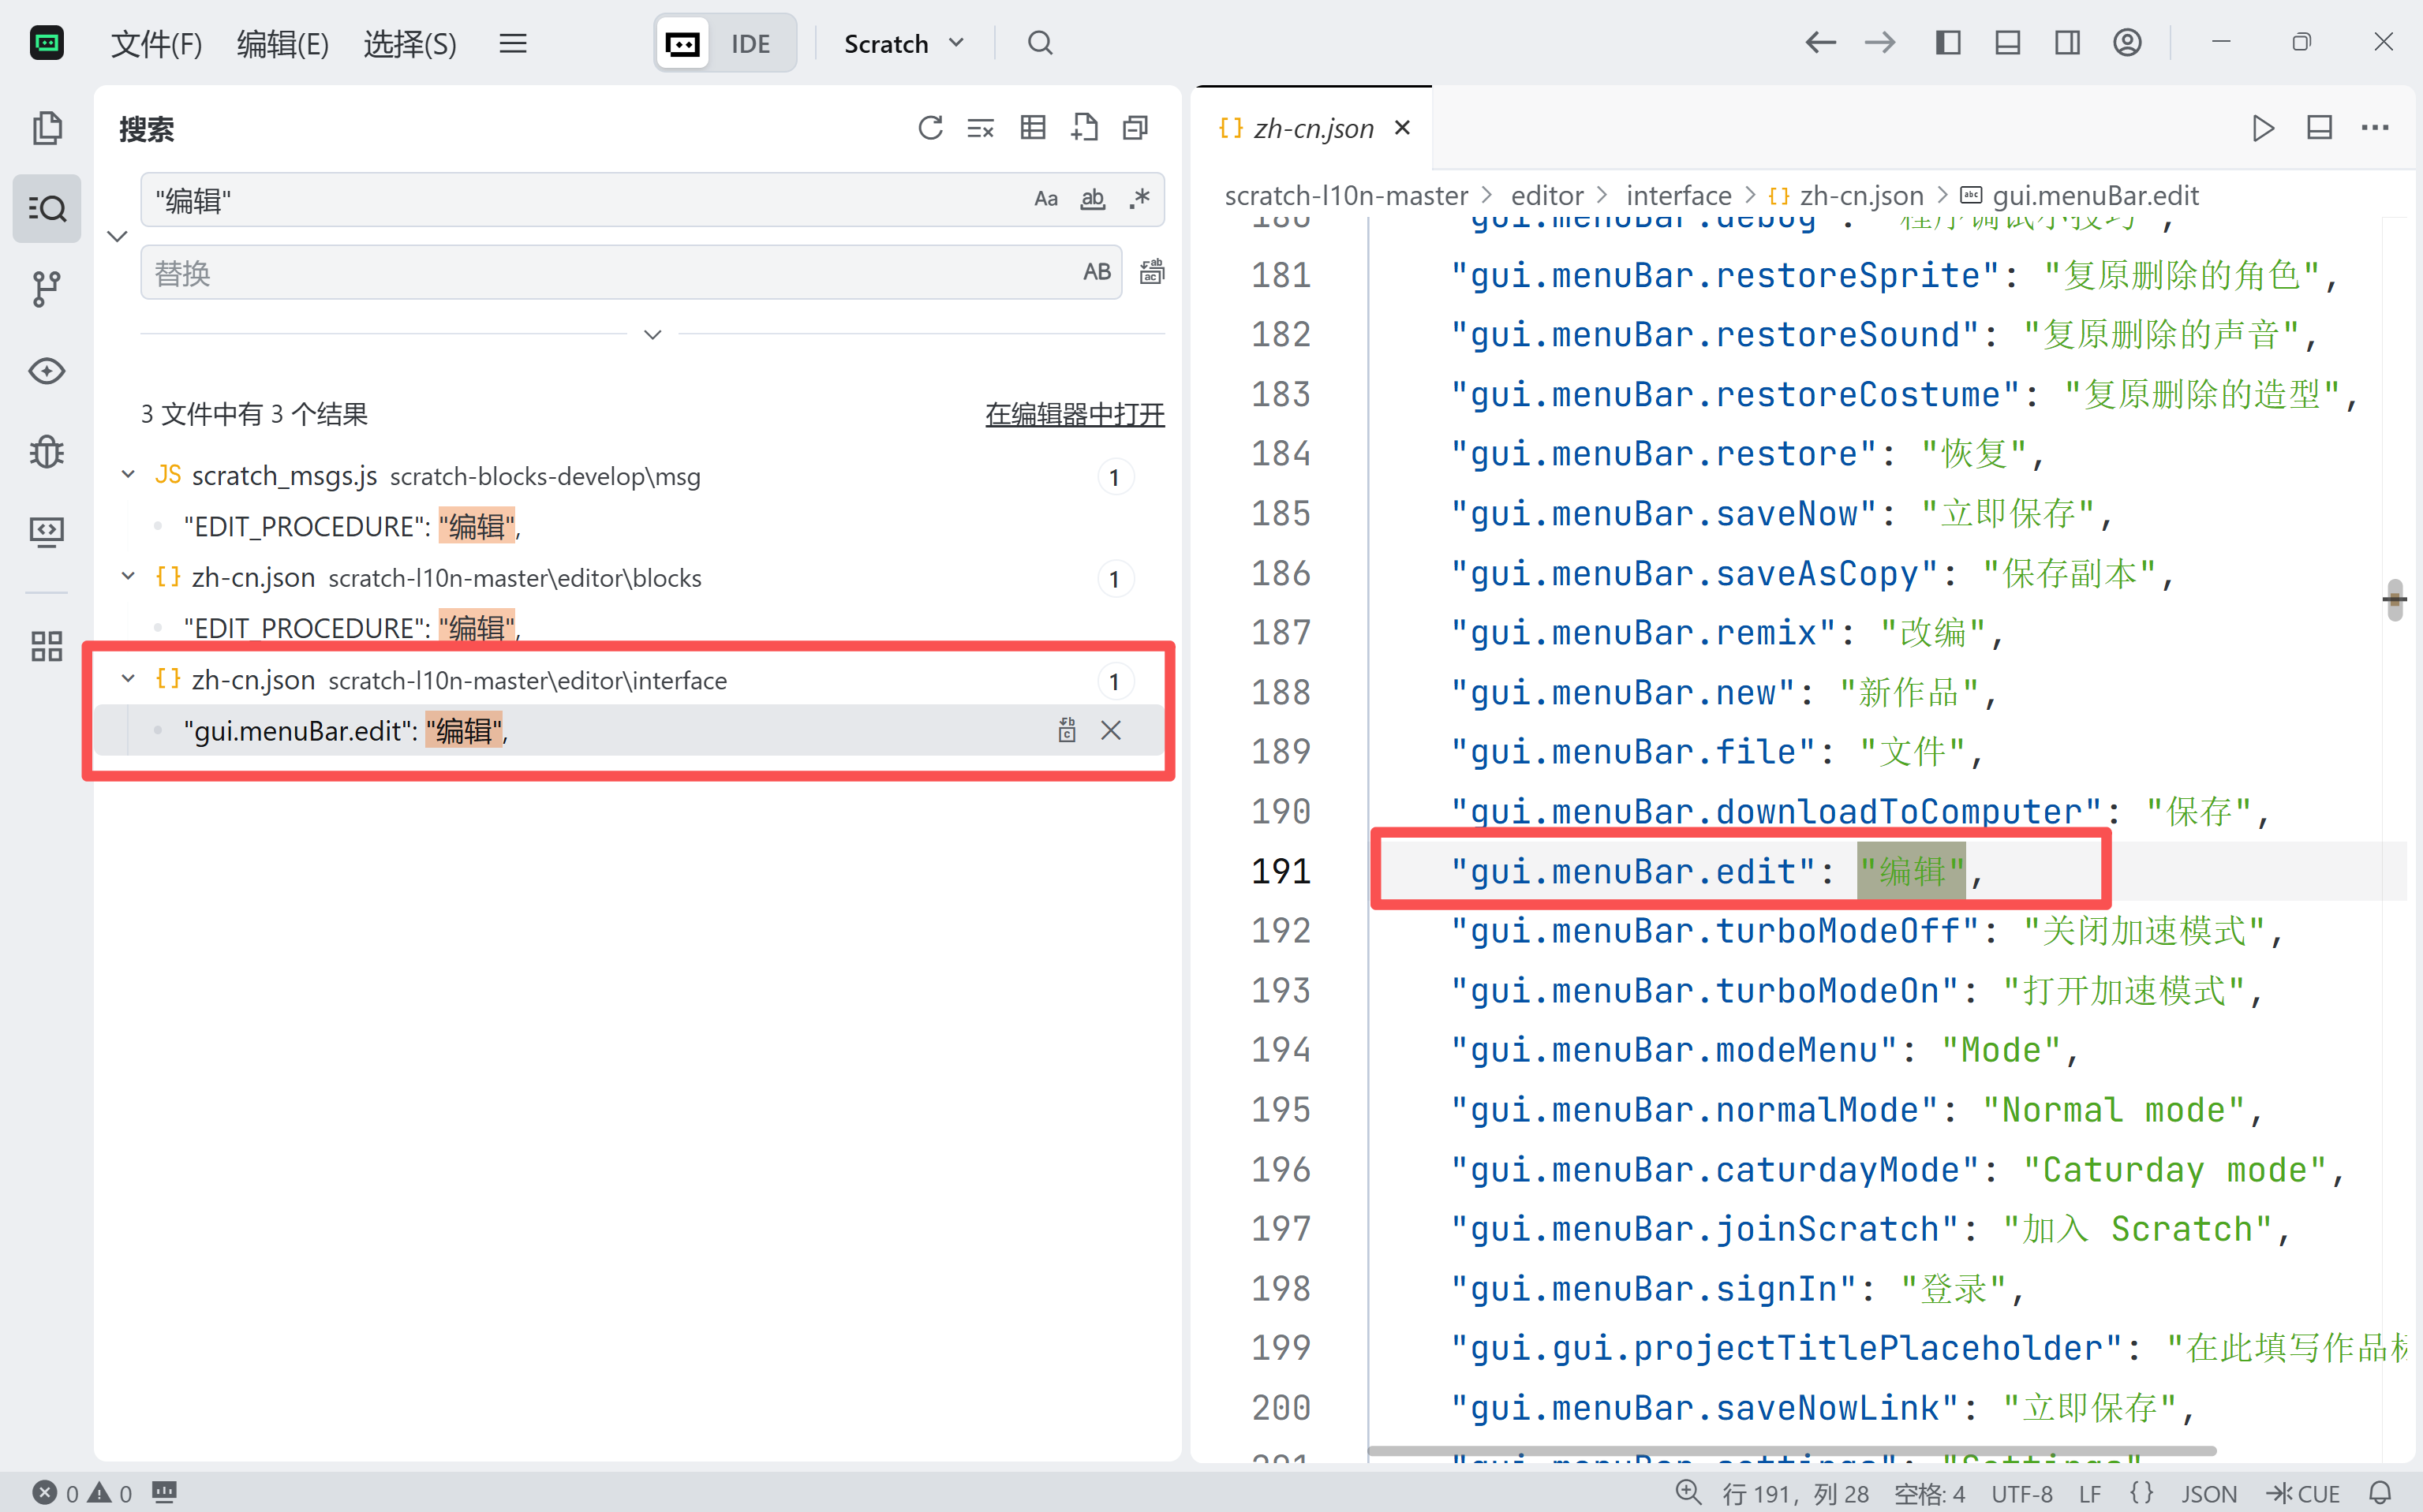The height and width of the screenshot is (1512, 2423).
Task: Open the Source Control branch icon
Action: [x=46, y=289]
